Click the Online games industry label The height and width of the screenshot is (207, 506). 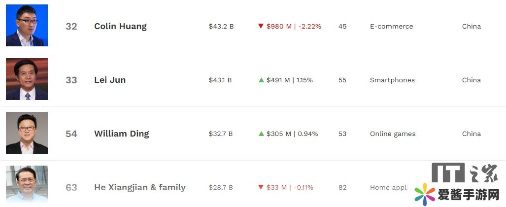pos(393,134)
